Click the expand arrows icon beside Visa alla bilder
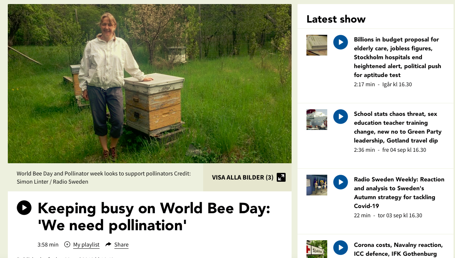The width and height of the screenshot is (455, 258). [281, 177]
